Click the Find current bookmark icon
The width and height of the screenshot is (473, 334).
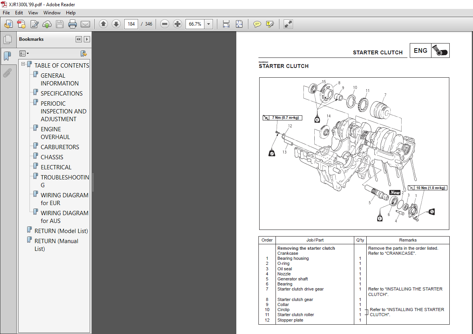click(83, 54)
